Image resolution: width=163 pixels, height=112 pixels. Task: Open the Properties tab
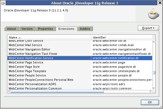45,29
